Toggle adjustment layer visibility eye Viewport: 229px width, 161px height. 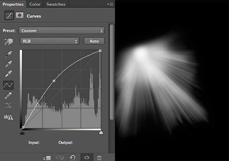(87, 157)
